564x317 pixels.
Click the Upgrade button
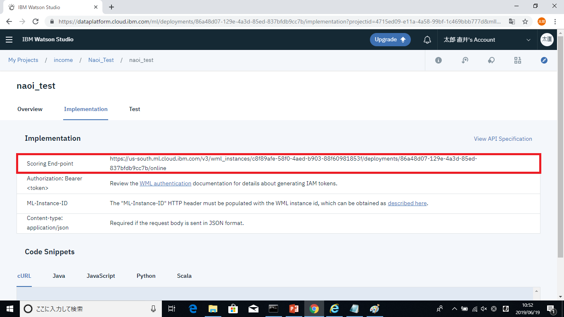tap(390, 40)
